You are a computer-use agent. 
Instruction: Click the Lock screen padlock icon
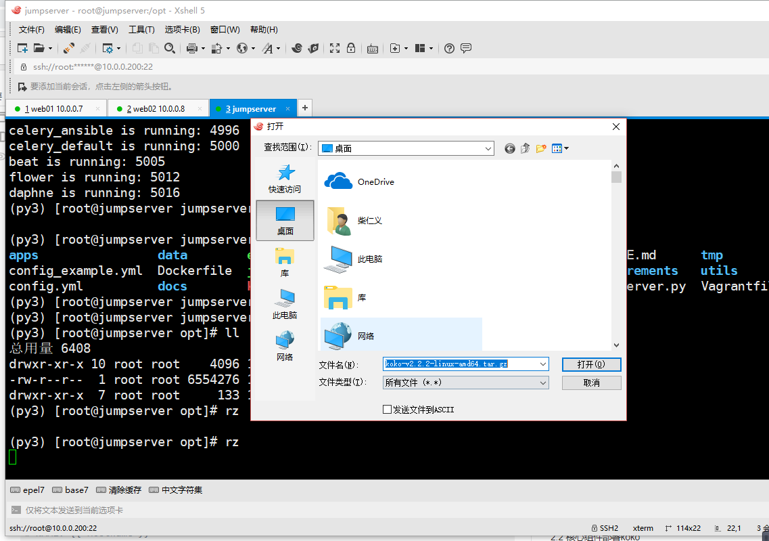point(351,48)
